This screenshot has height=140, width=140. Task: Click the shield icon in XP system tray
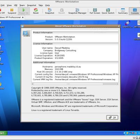(x=127, y=133)
